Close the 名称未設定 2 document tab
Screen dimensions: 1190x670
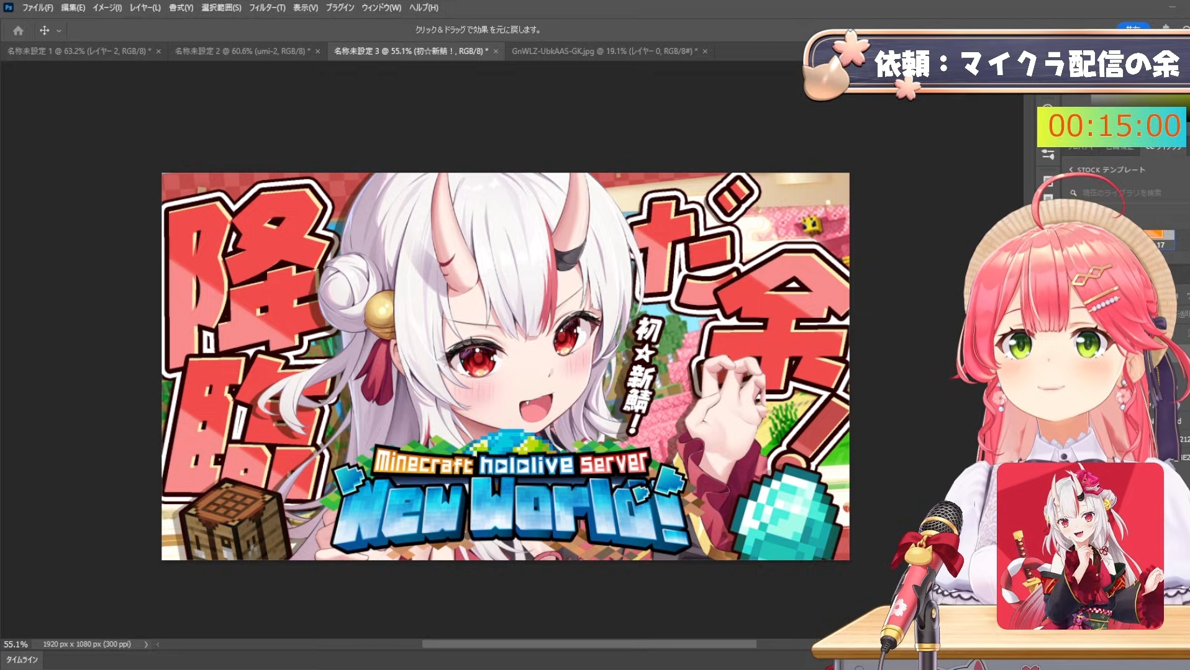318,52
